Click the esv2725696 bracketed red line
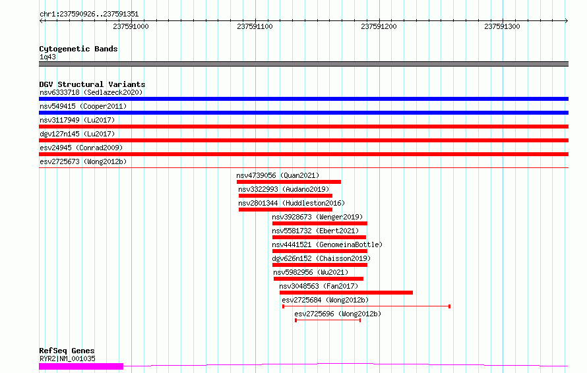The height and width of the screenshot is (373, 587). pyautogui.click(x=328, y=320)
